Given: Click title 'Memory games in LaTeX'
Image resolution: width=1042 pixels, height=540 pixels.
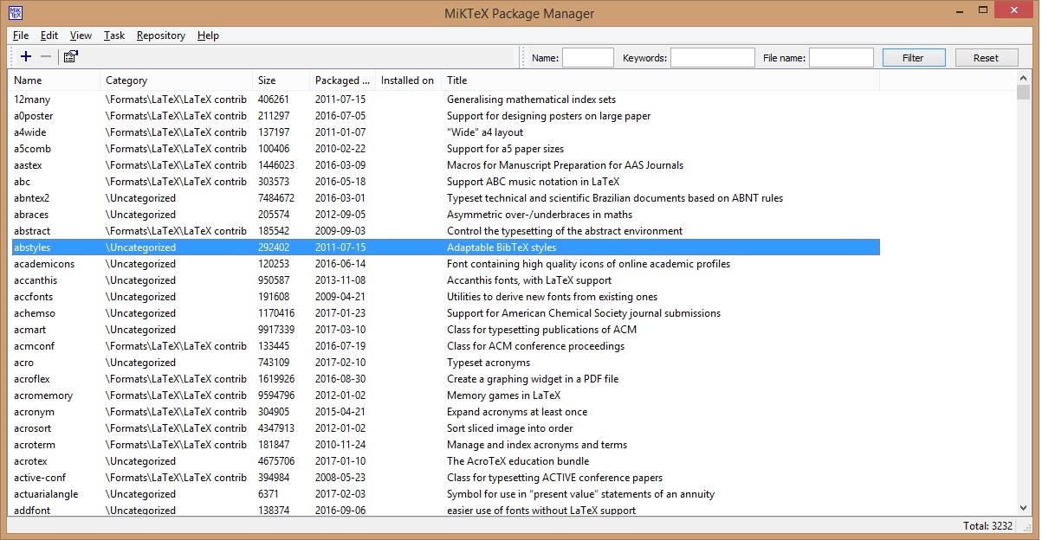Looking at the screenshot, I should [x=504, y=395].
